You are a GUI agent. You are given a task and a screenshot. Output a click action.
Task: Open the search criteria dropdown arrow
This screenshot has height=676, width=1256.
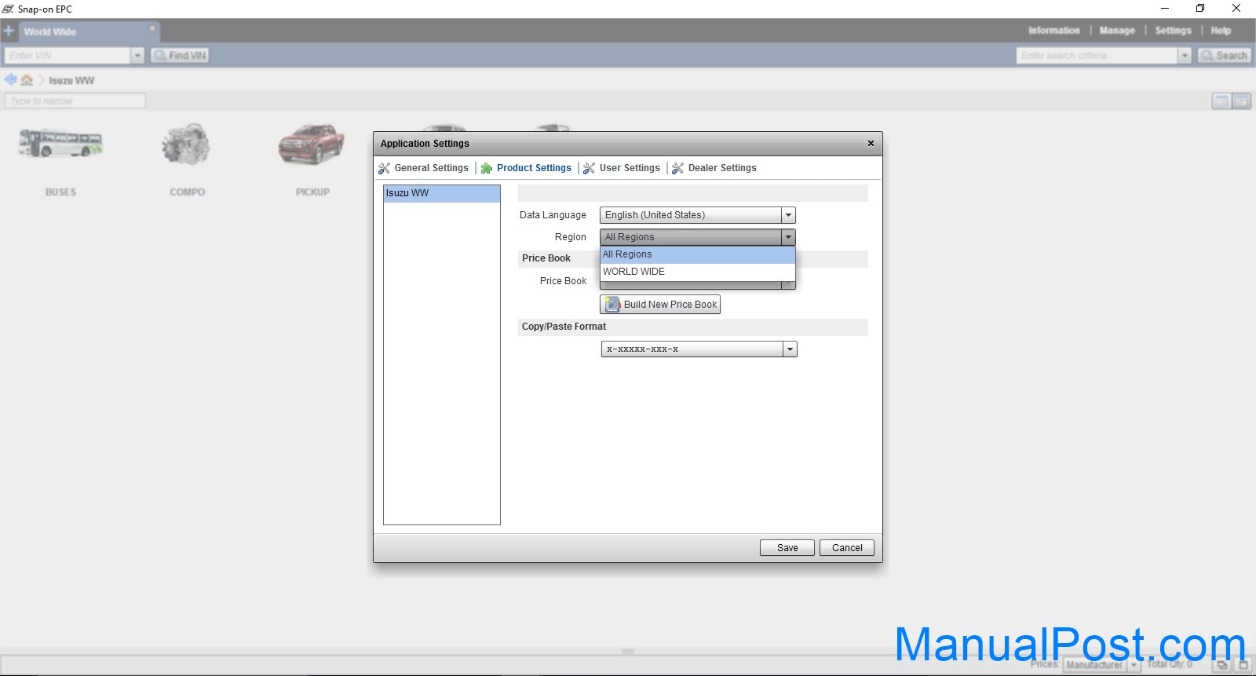[1185, 56]
